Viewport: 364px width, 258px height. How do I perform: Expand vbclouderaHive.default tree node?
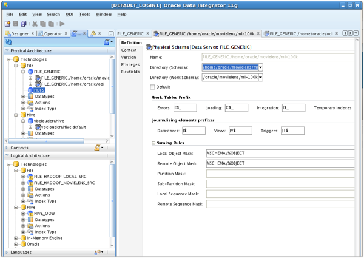click(x=30, y=127)
